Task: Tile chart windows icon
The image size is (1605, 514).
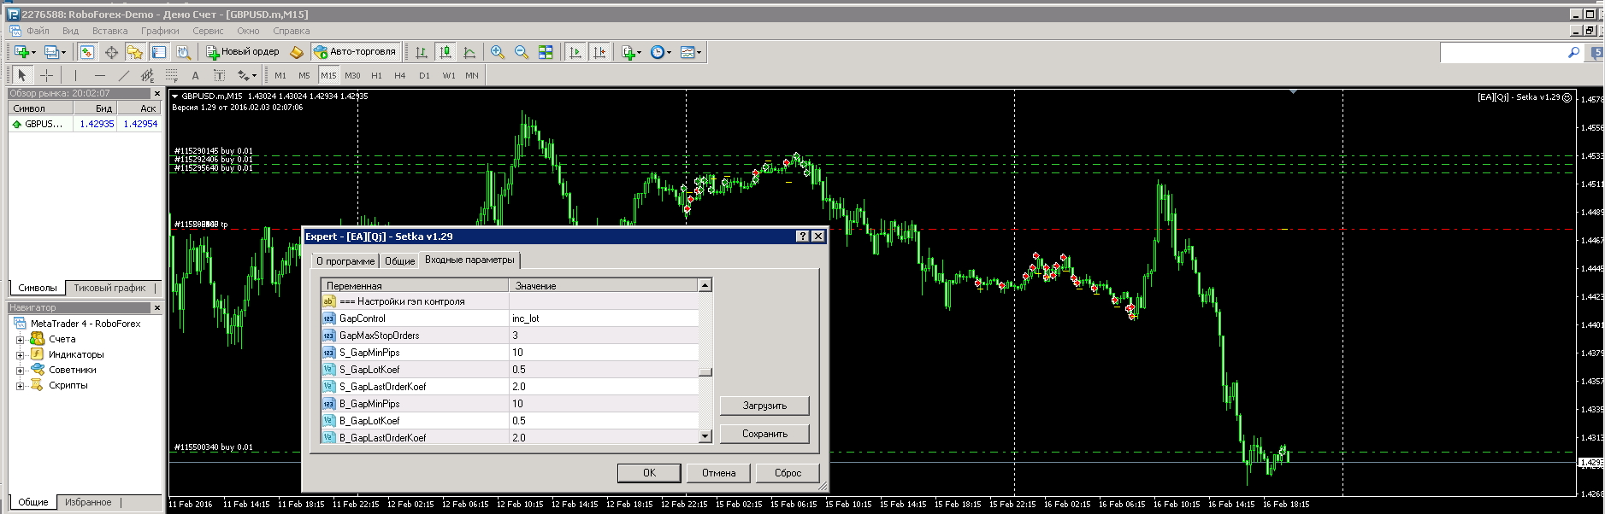Action: click(x=546, y=52)
